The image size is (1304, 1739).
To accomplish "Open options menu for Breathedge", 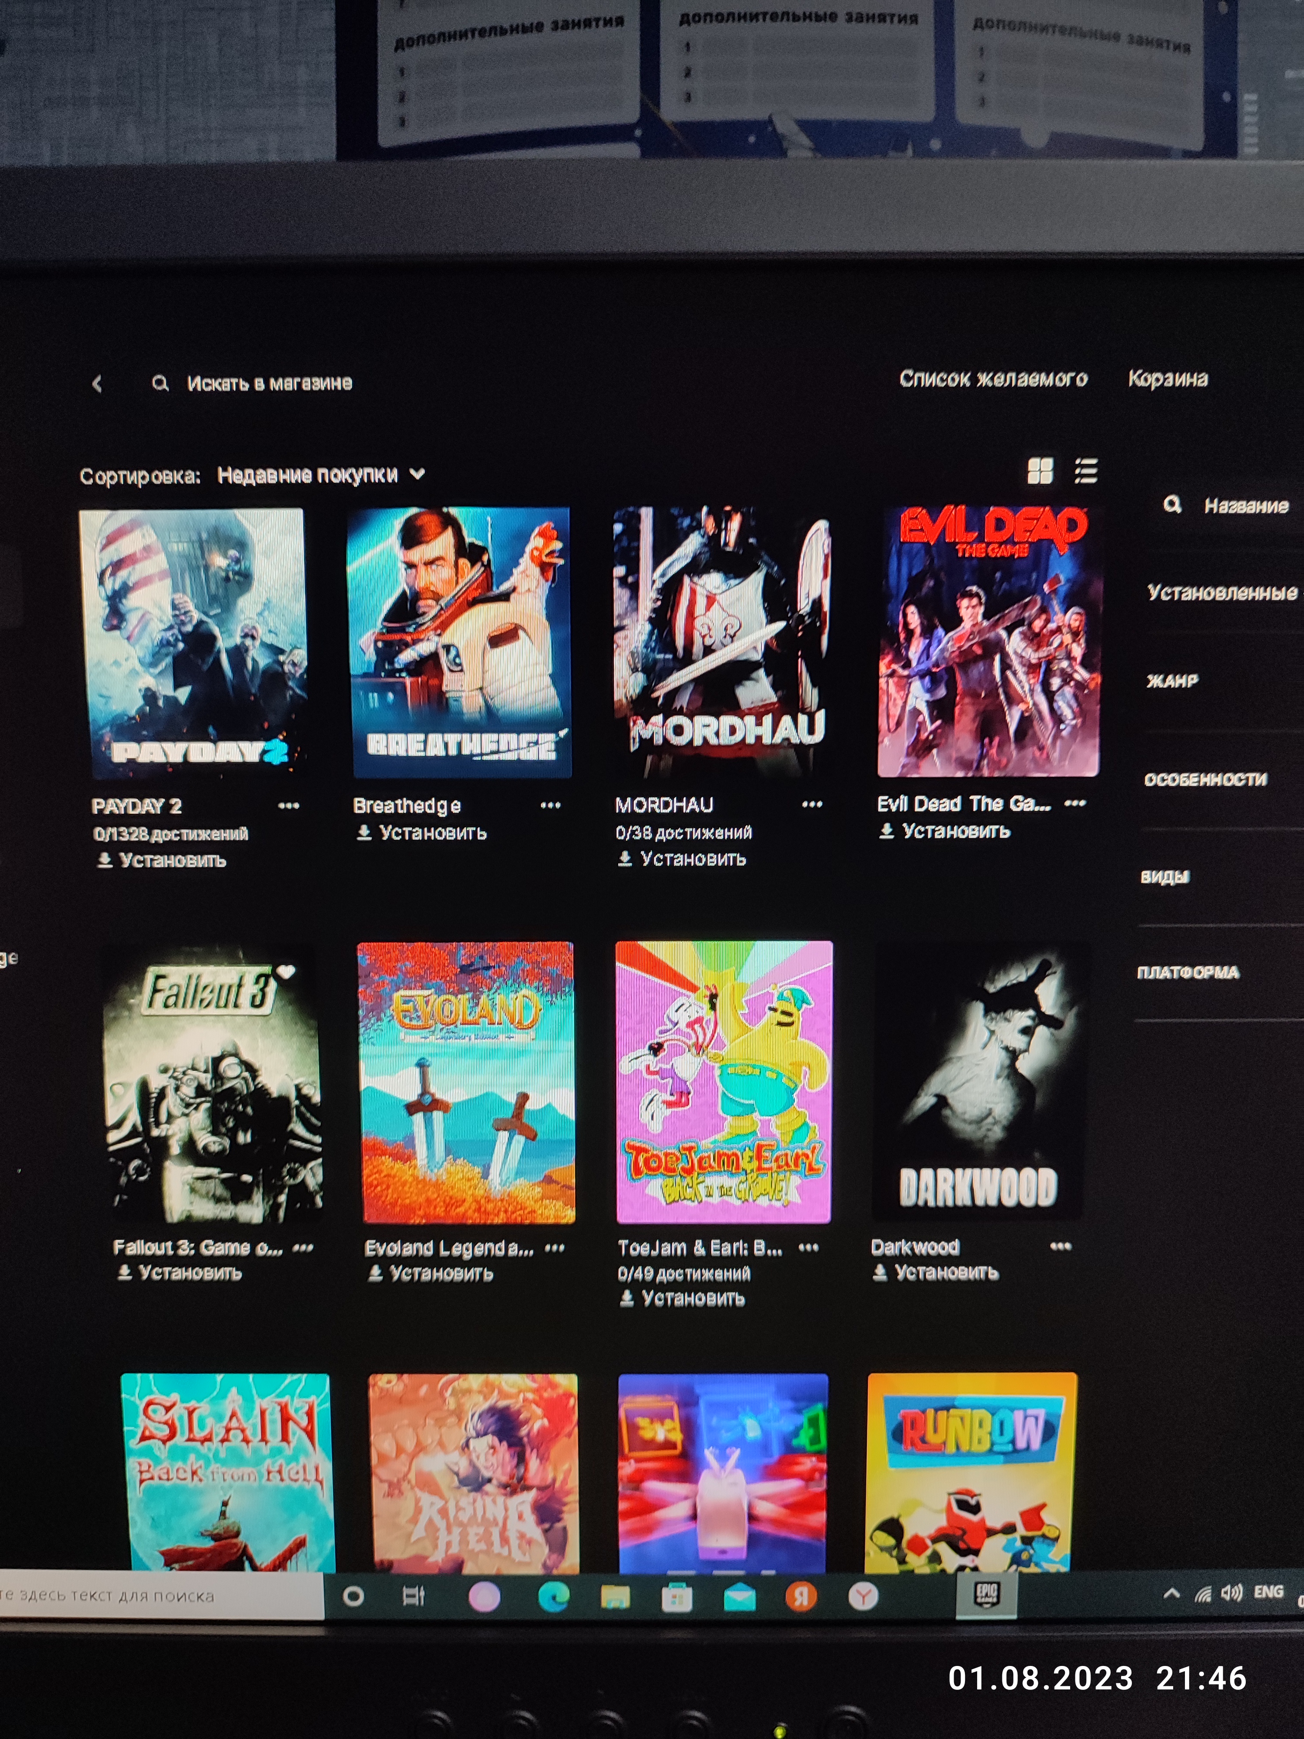I will (550, 804).
